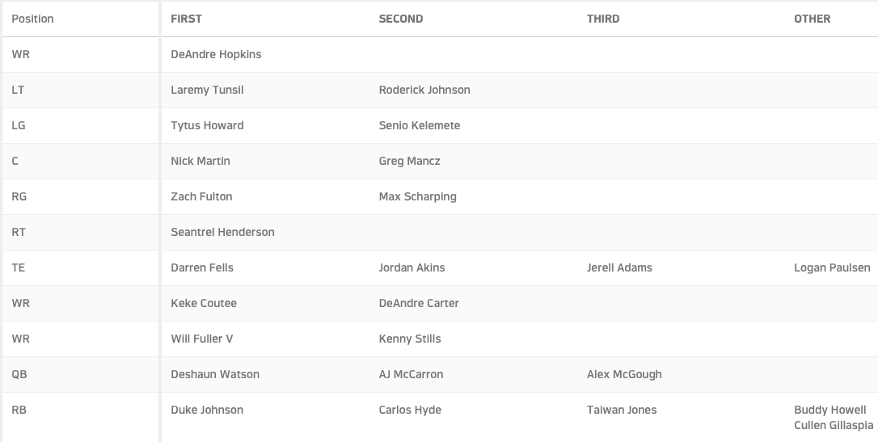Select Seantrel Henderson in RT row
878x442 pixels.
coord(222,232)
